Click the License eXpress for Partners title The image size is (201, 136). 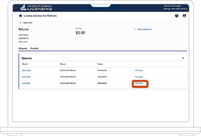40,16
